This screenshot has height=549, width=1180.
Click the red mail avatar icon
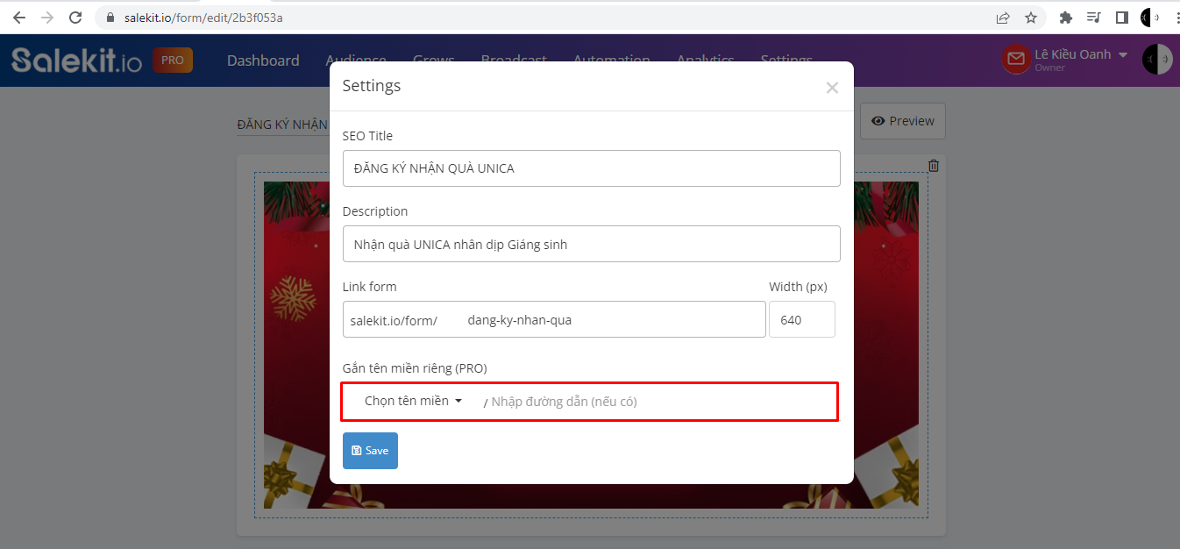click(x=1016, y=60)
